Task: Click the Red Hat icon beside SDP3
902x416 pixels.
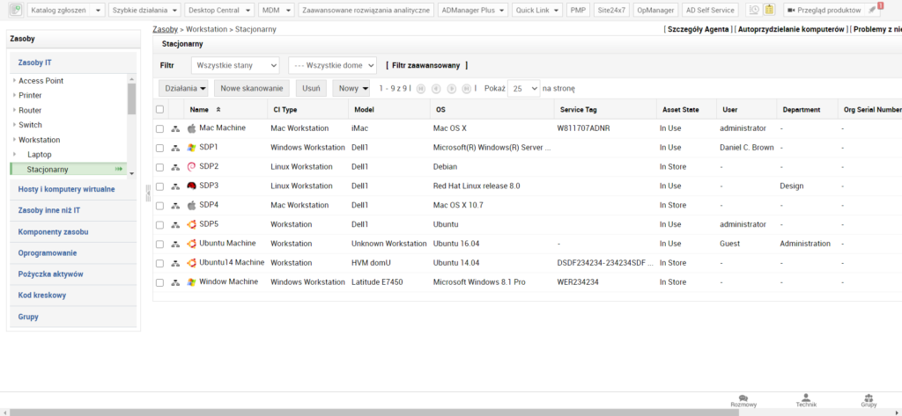Action: click(191, 186)
